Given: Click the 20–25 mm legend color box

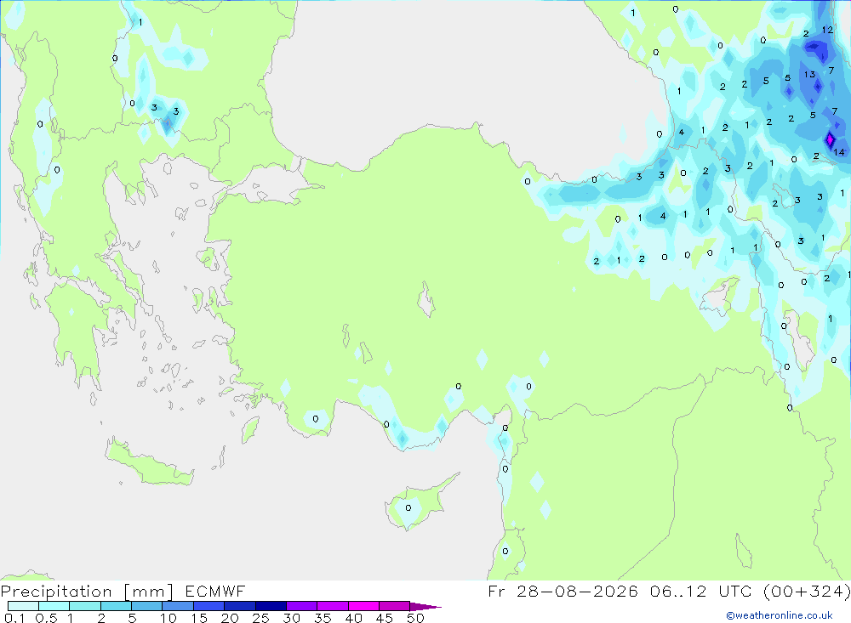Looking at the screenshot, I should (x=239, y=606).
